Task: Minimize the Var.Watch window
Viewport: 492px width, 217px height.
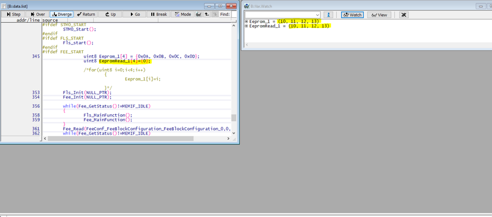Action: point(481,6)
